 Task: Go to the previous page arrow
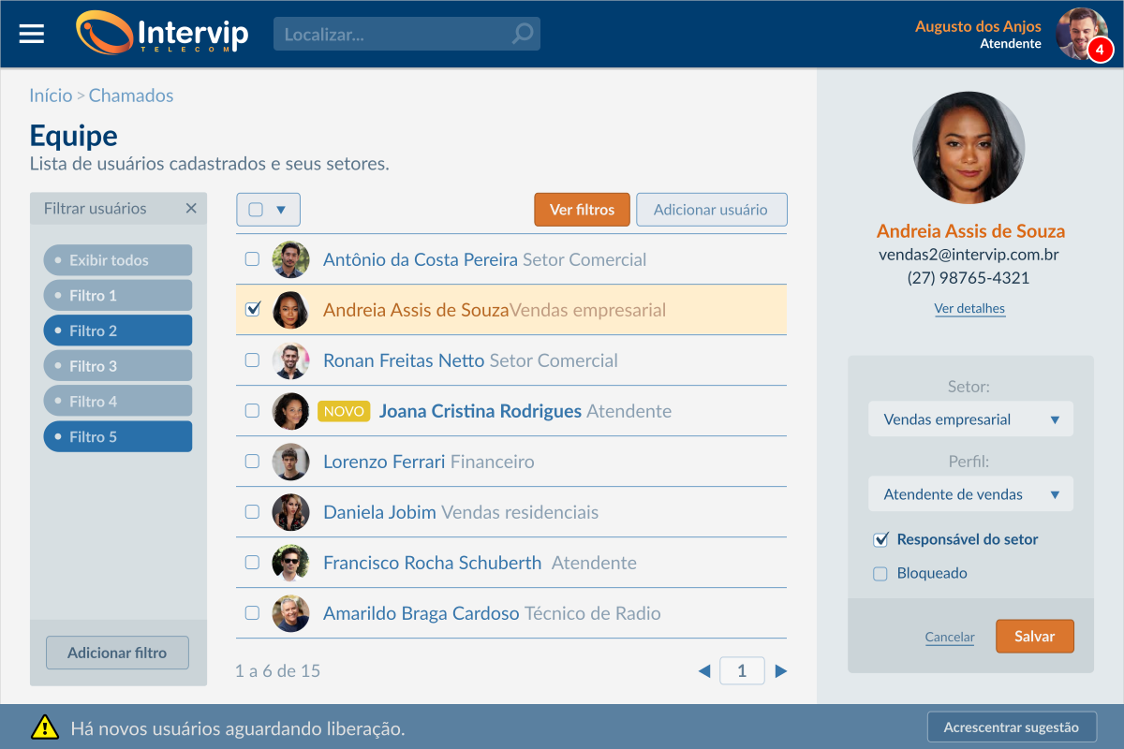point(704,670)
